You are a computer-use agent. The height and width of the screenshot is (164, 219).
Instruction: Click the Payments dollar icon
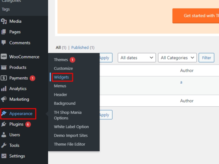[4, 78]
